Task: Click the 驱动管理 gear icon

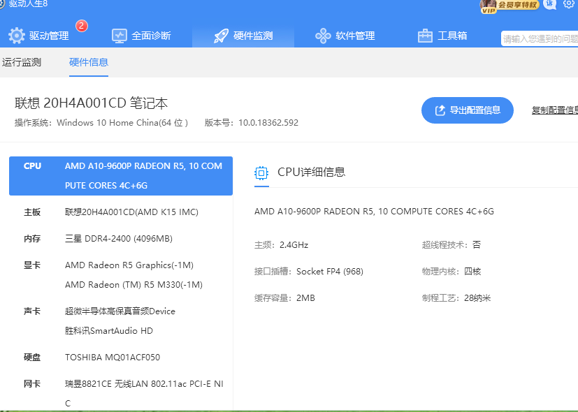Action: tap(17, 36)
